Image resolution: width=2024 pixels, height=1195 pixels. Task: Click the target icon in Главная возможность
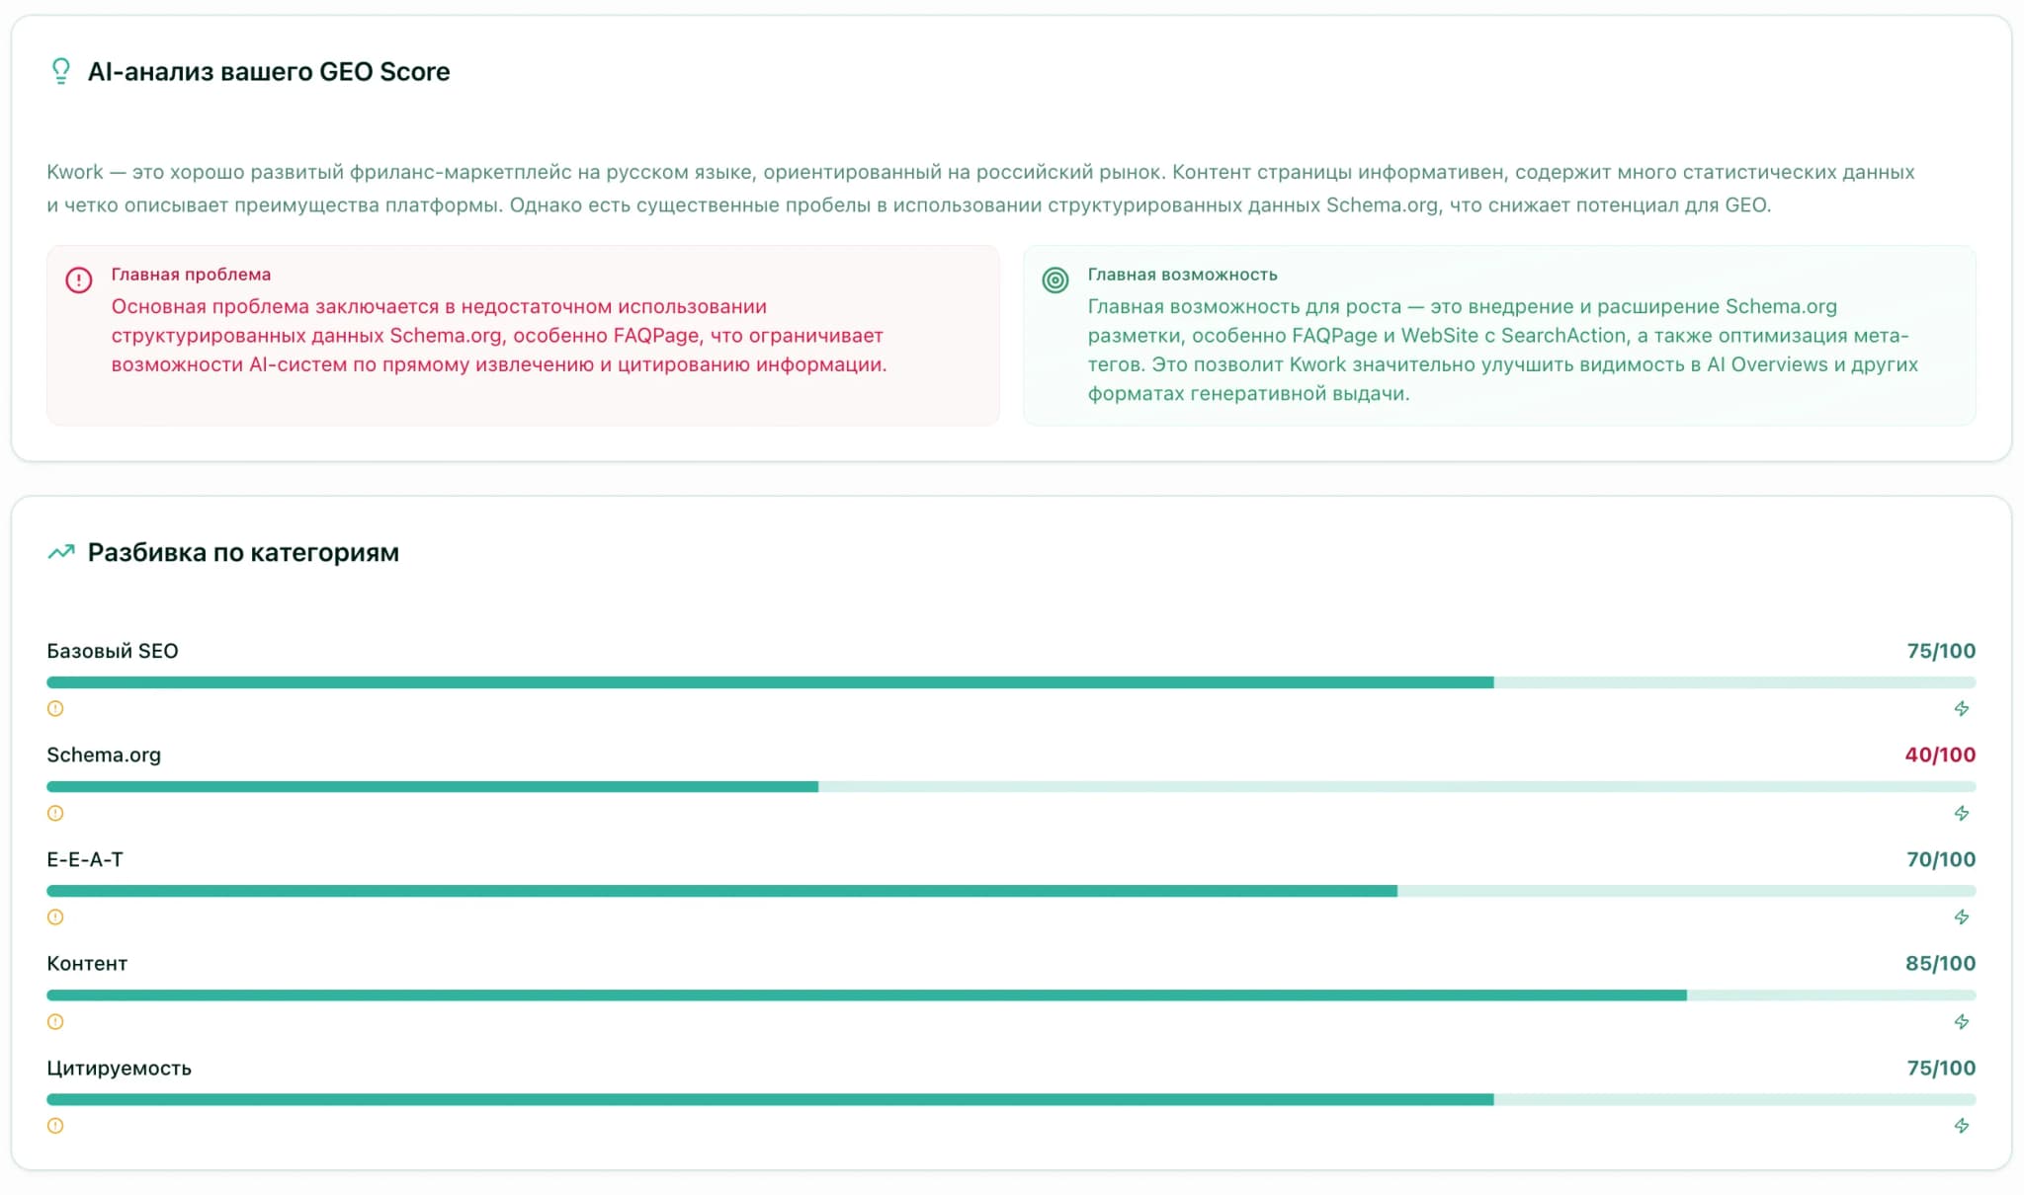[1055, 280]
